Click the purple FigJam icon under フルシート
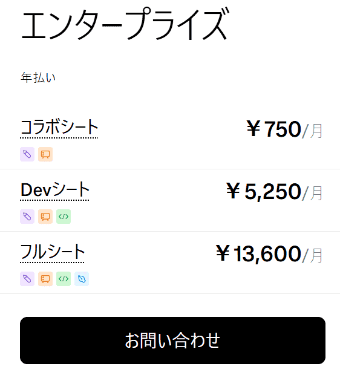 click(x=27, y=279)
